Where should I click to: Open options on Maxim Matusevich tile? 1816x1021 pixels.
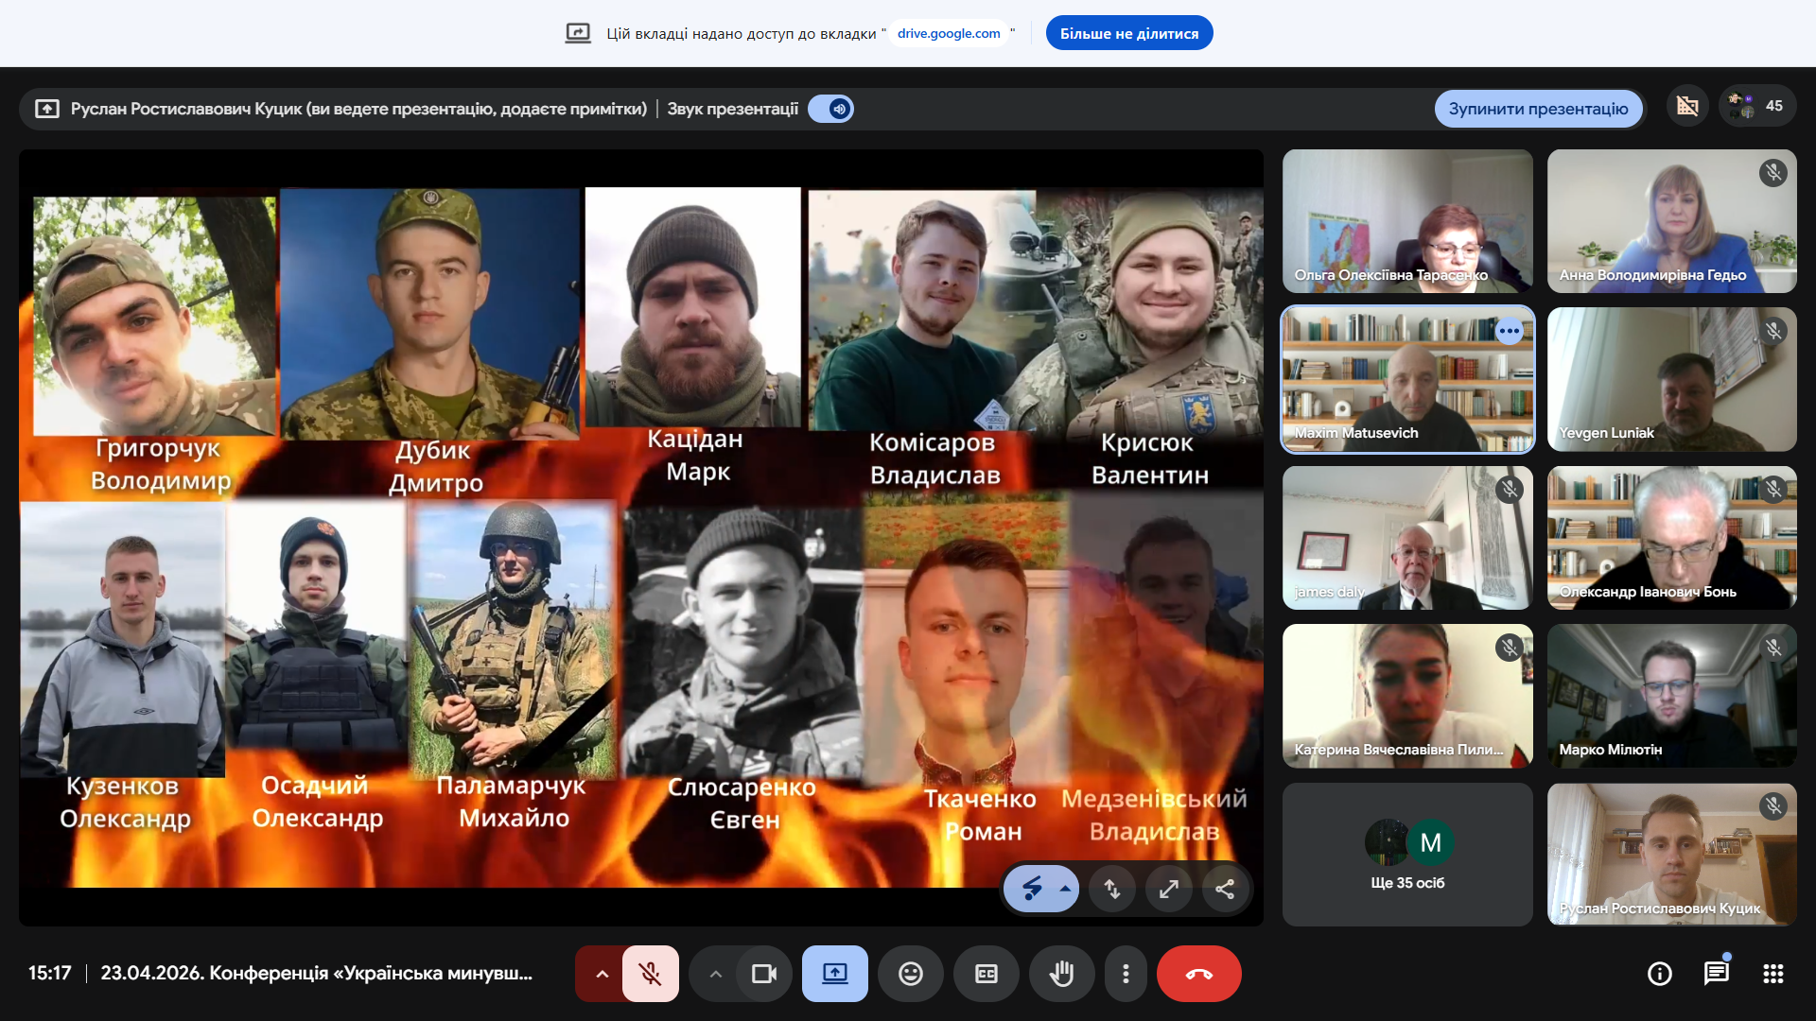tap(1510, 332)
